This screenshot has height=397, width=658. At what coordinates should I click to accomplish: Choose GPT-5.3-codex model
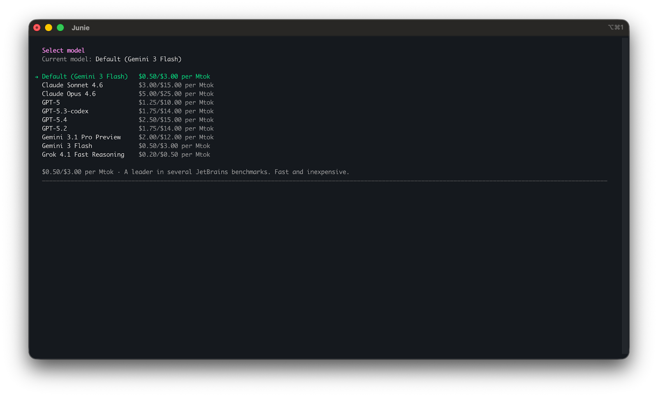pos(65,111)
